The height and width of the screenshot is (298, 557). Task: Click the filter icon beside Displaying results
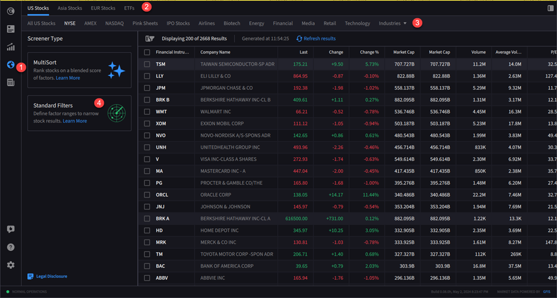150,38
